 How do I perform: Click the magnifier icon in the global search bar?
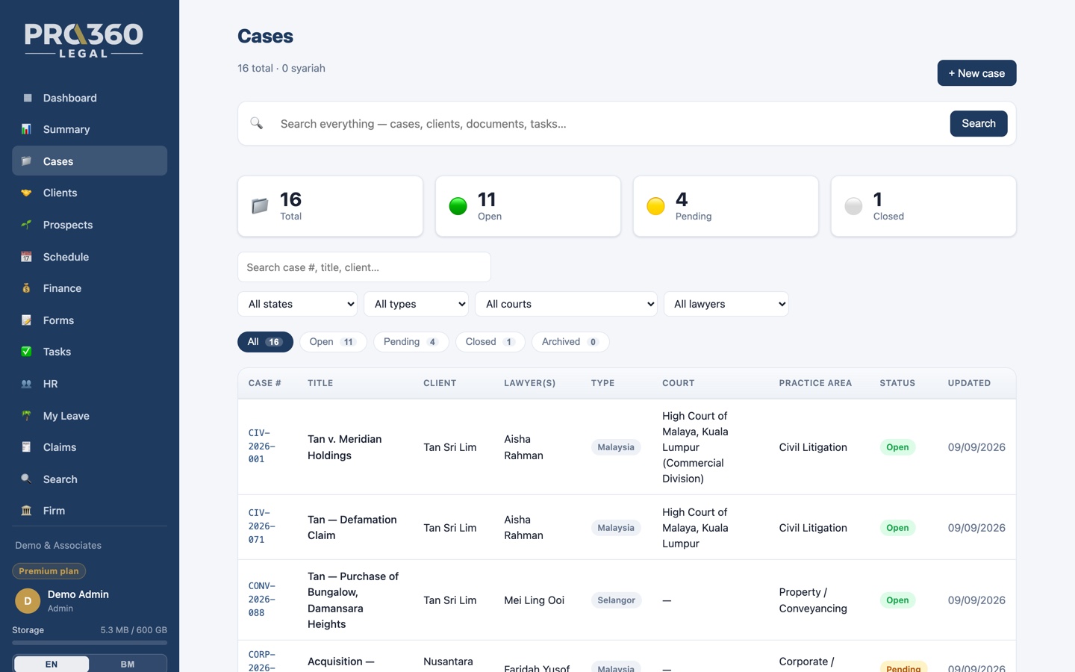(x=257, y=123)
